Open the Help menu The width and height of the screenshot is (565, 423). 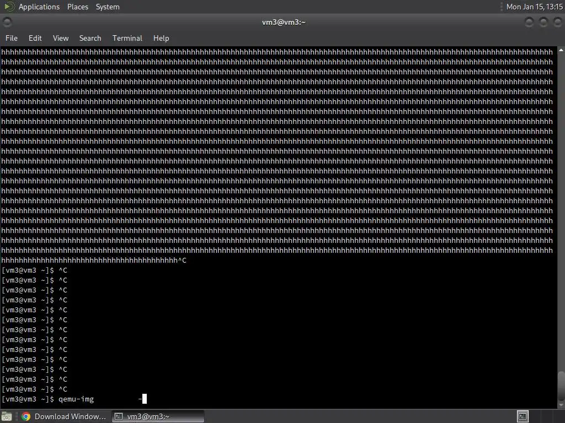[161, 38]
